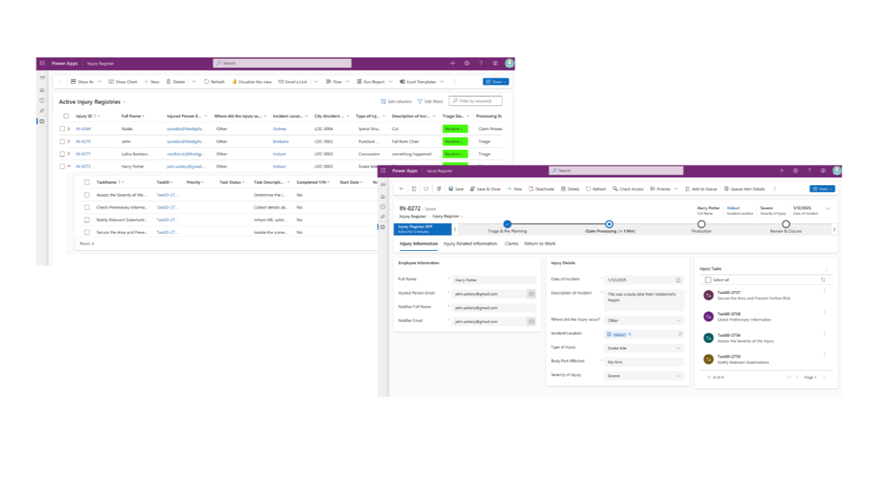Click Save & Close in form toolbar
This screenshot has width=888, height=499.
coord(485,189)
